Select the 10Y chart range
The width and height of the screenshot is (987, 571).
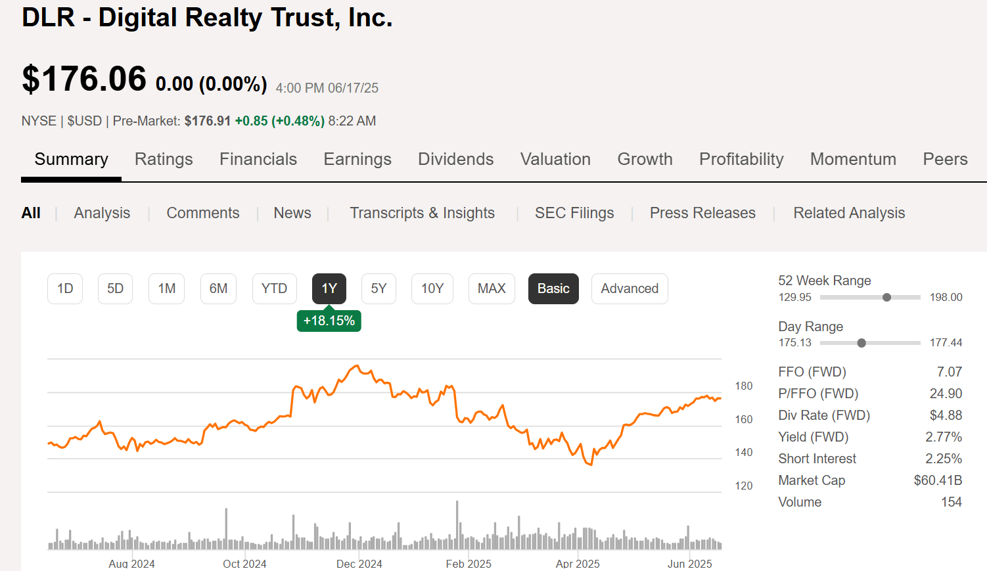432,288
